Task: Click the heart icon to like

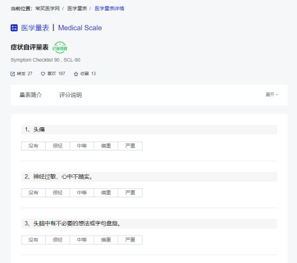Action: click(x=43, y=74)
